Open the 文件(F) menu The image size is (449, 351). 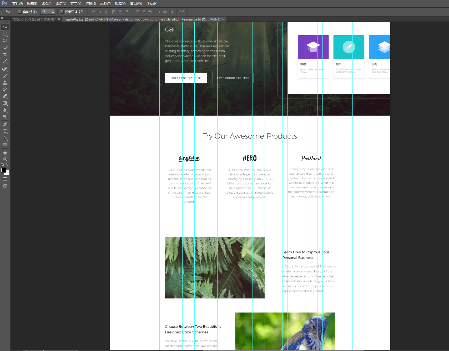click(x=17, y=3)
